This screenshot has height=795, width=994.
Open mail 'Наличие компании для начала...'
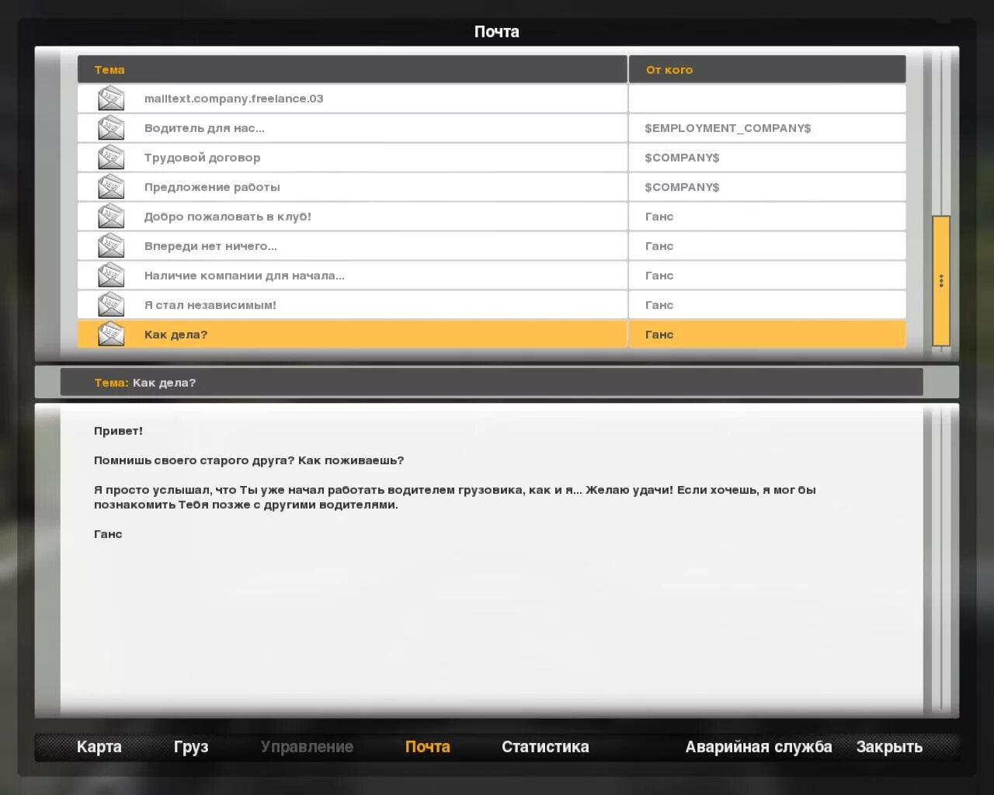(352, 276)
